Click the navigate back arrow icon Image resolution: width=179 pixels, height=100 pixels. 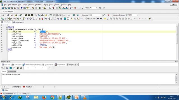[64, 15]
